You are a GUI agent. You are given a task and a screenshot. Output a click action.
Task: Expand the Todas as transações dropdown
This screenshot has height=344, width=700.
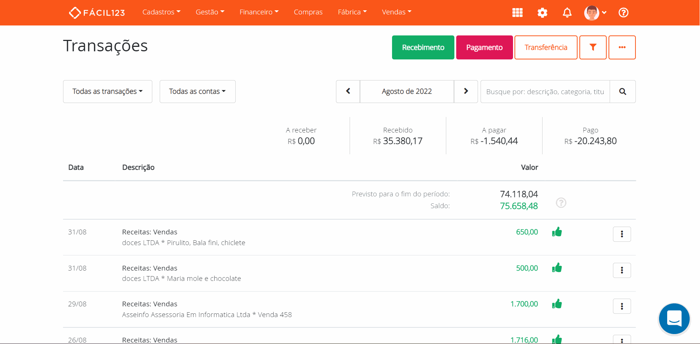tap(107, 92)
